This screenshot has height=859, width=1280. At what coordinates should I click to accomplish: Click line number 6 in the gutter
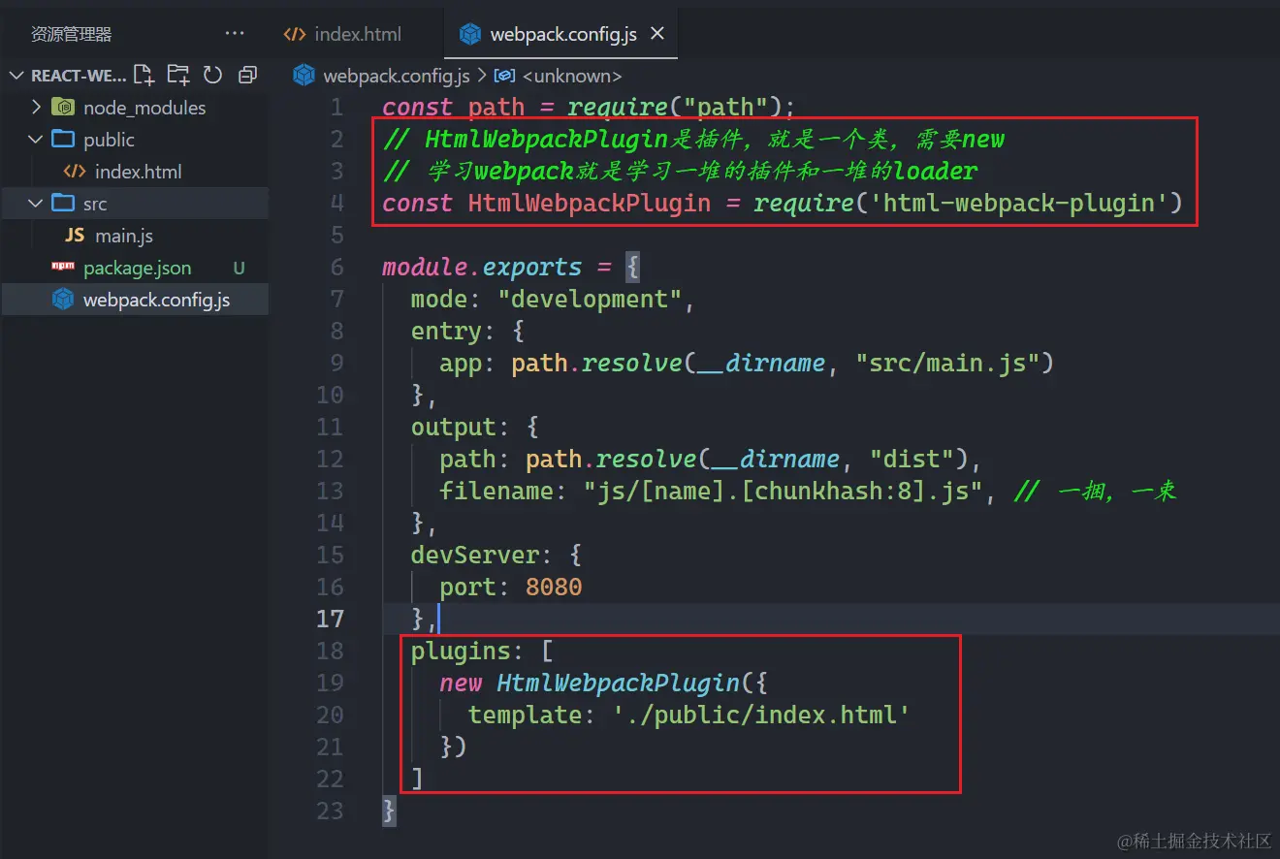coord(336,267)
